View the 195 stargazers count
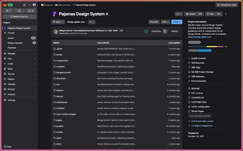The width and height of the screenshot is (243, 151). [200, 14]
